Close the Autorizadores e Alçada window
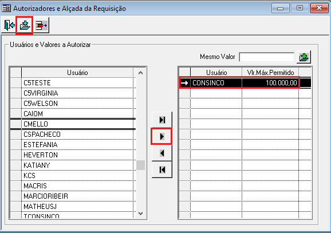This screenshot has width=331, height=233. coord(319,8)
